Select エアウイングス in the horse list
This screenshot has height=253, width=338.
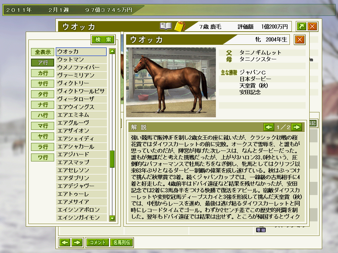coord(81,107)
